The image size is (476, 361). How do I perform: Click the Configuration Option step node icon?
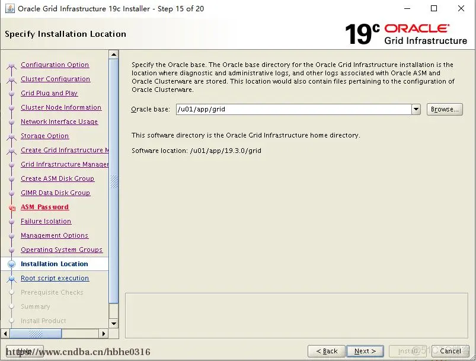tap(11, 65)
